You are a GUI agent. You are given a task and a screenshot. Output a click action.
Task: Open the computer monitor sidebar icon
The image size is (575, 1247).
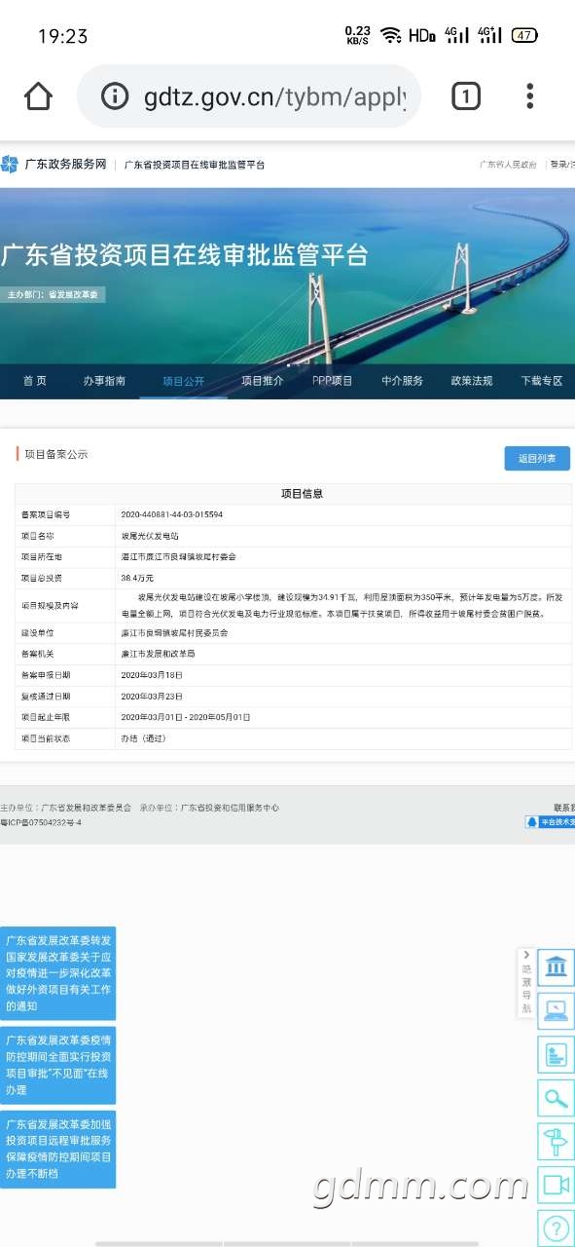(x=556, y=1011)
